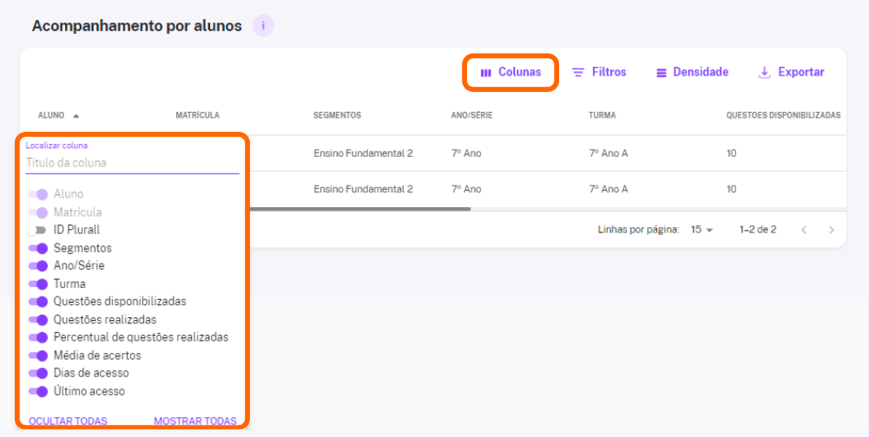Toggle the Dias de acesso column

(38, 373)
